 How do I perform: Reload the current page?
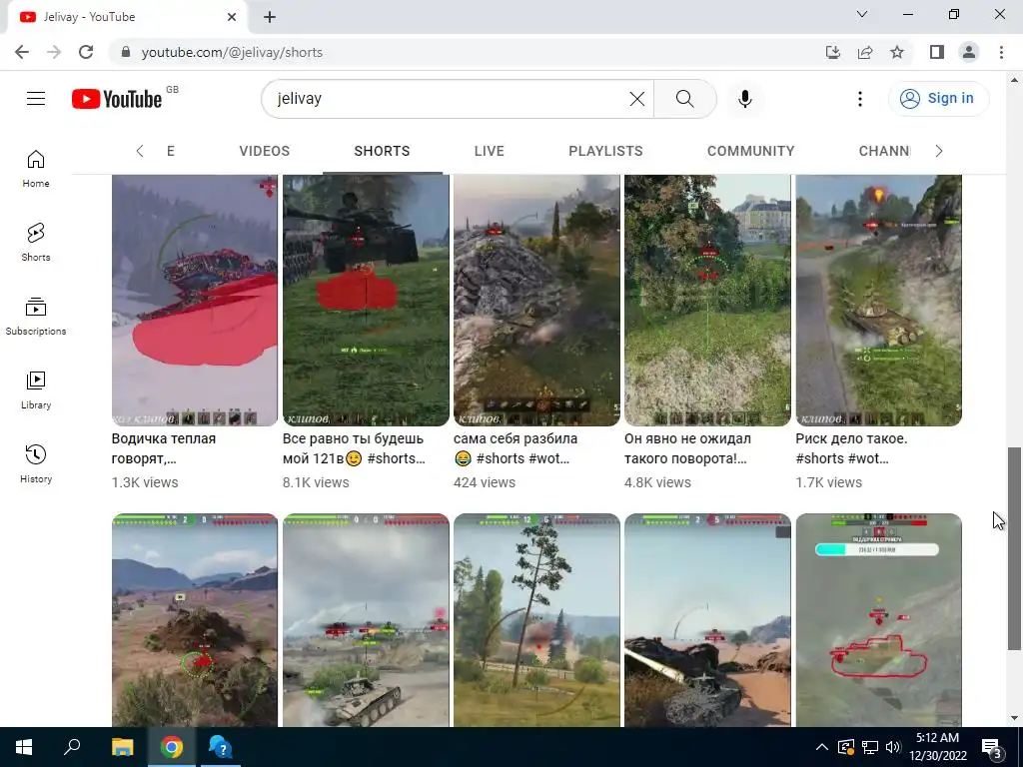(86, 52)
